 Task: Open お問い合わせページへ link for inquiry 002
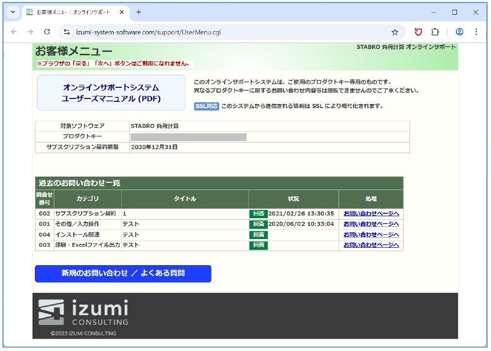pos(371,213)
